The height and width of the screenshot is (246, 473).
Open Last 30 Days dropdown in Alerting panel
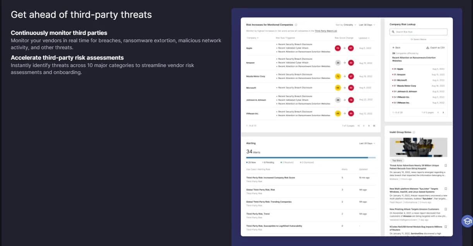(x=367, y=143)
